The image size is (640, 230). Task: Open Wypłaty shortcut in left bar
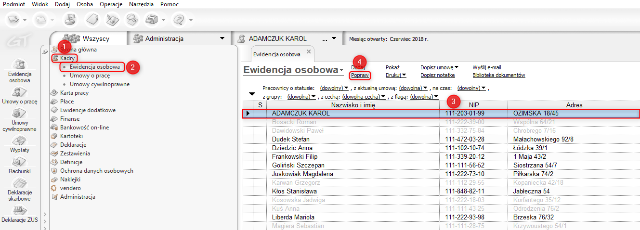click(20, 145)
